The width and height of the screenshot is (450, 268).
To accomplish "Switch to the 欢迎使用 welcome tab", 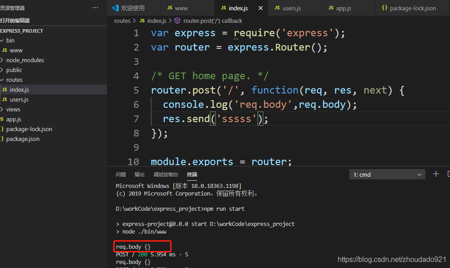I will pyautogui.click(x=133, y=8).
